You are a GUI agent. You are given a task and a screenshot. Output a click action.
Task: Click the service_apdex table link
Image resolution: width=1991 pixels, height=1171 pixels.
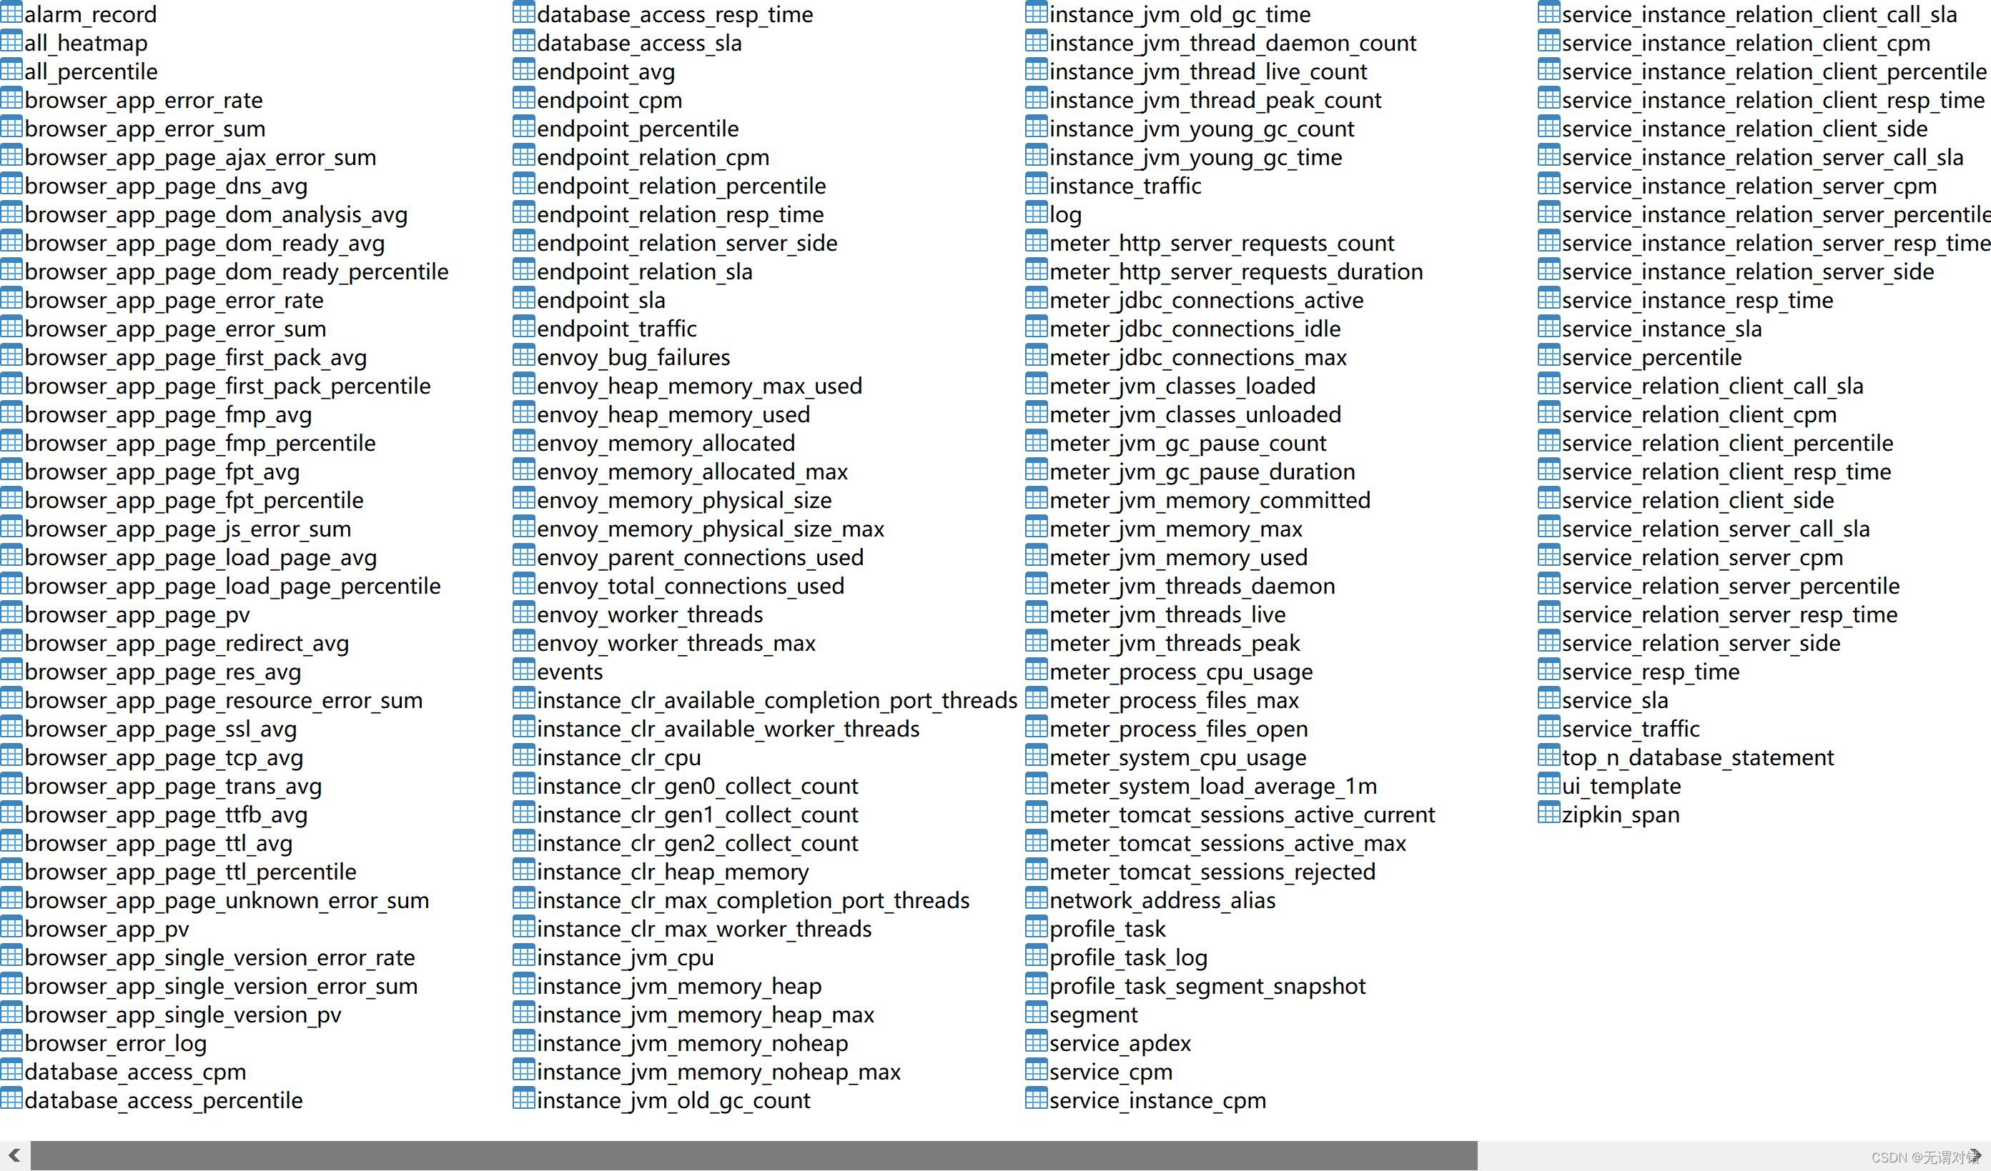1114,1044
